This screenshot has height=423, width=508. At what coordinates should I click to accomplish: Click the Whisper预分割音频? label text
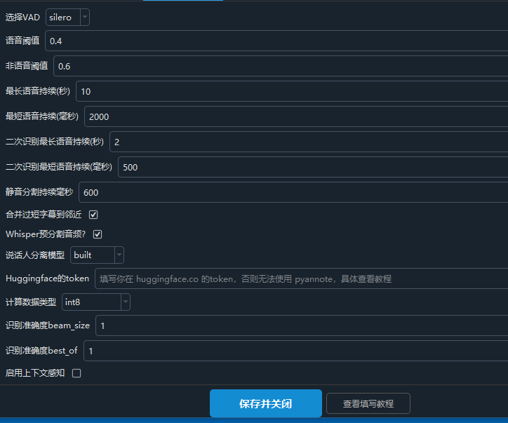(46, 234)
